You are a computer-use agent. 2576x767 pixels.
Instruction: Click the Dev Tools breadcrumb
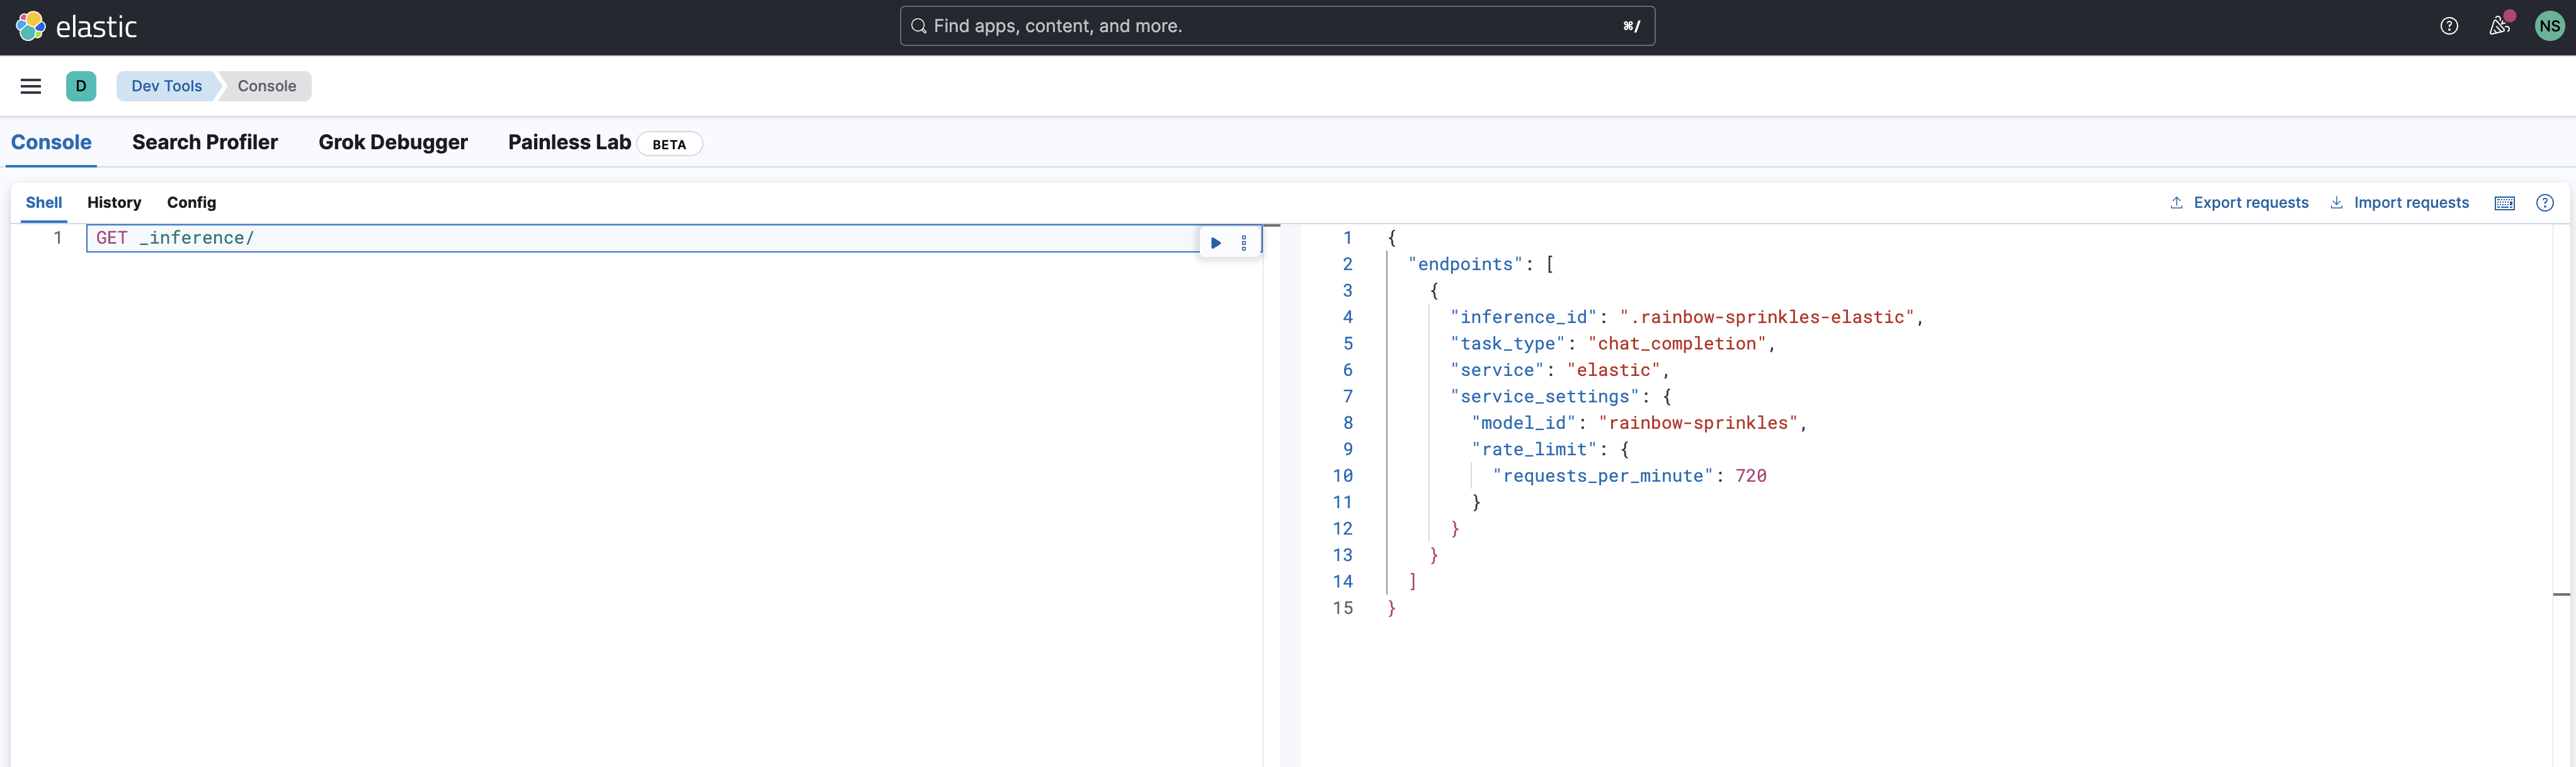pos(166,86)
